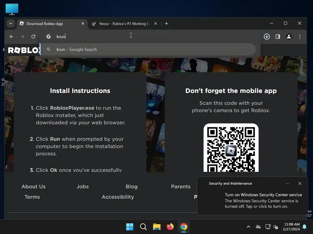Go forward to the next page

coord(22,37)
